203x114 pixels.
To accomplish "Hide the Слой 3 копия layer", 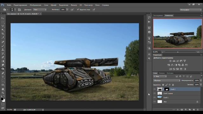I will [154, 93].
